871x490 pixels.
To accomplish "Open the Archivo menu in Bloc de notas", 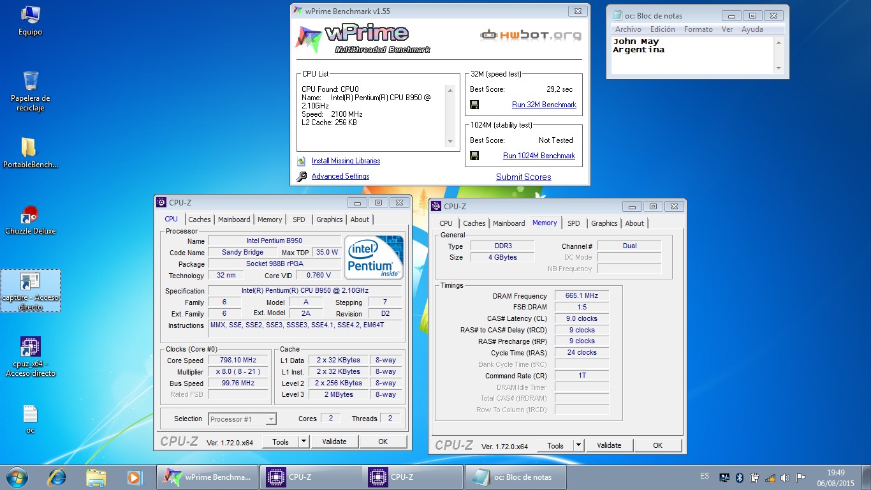I will 628,29.
